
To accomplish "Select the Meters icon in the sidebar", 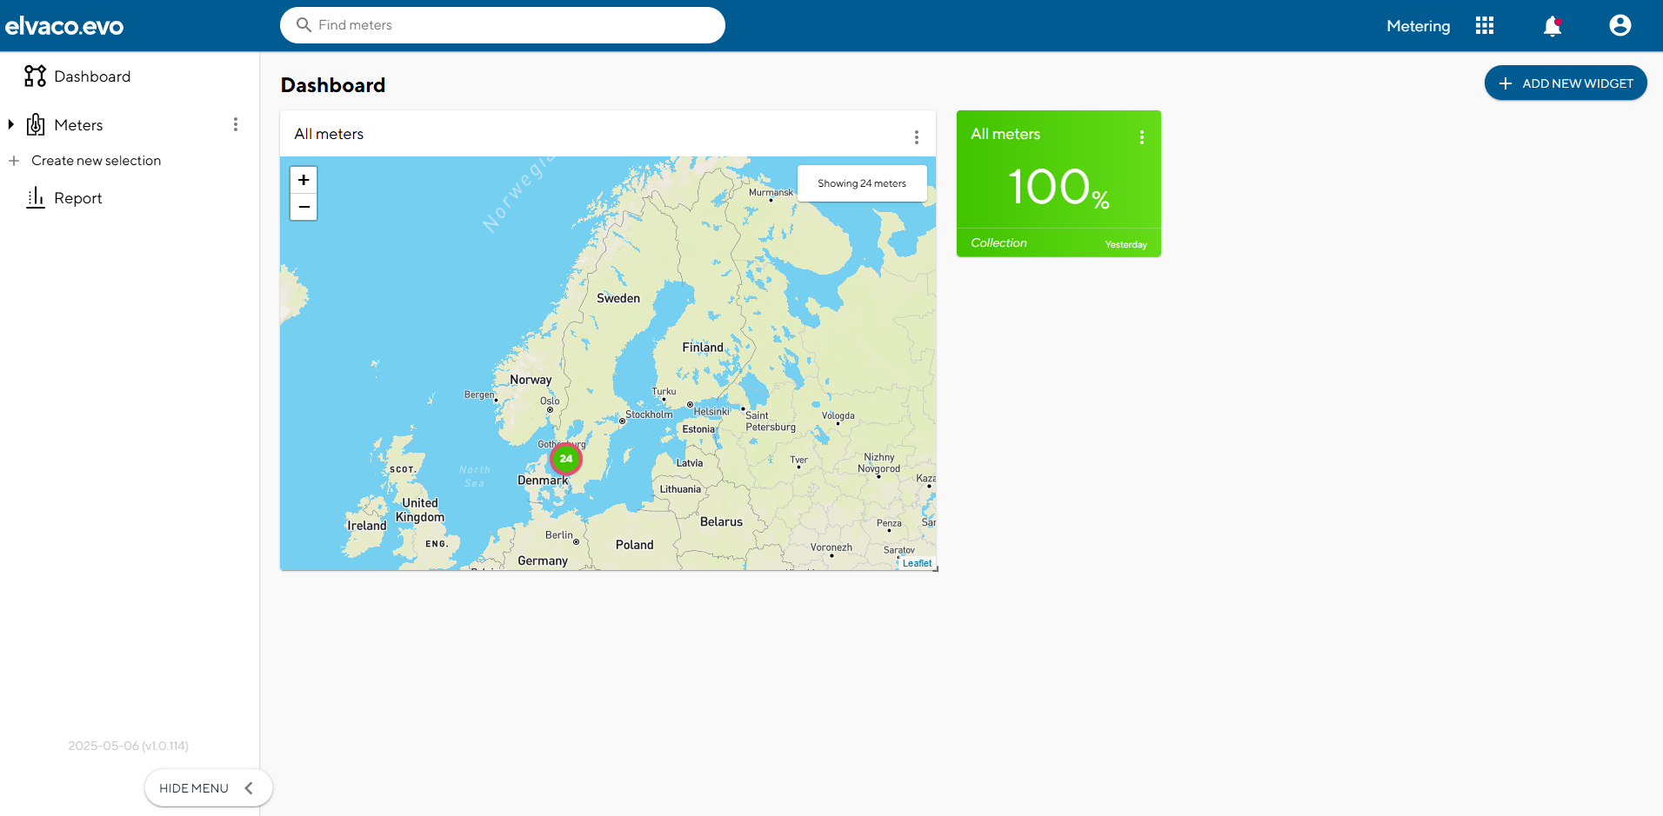I will (35, 124).
